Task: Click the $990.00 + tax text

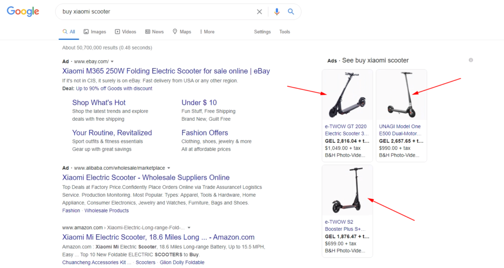Action: coord(395,148)
